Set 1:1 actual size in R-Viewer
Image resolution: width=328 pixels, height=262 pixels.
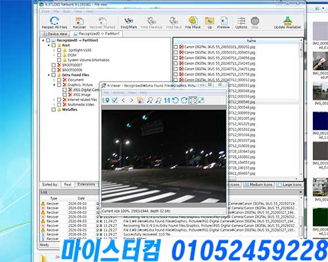(167, 100)
